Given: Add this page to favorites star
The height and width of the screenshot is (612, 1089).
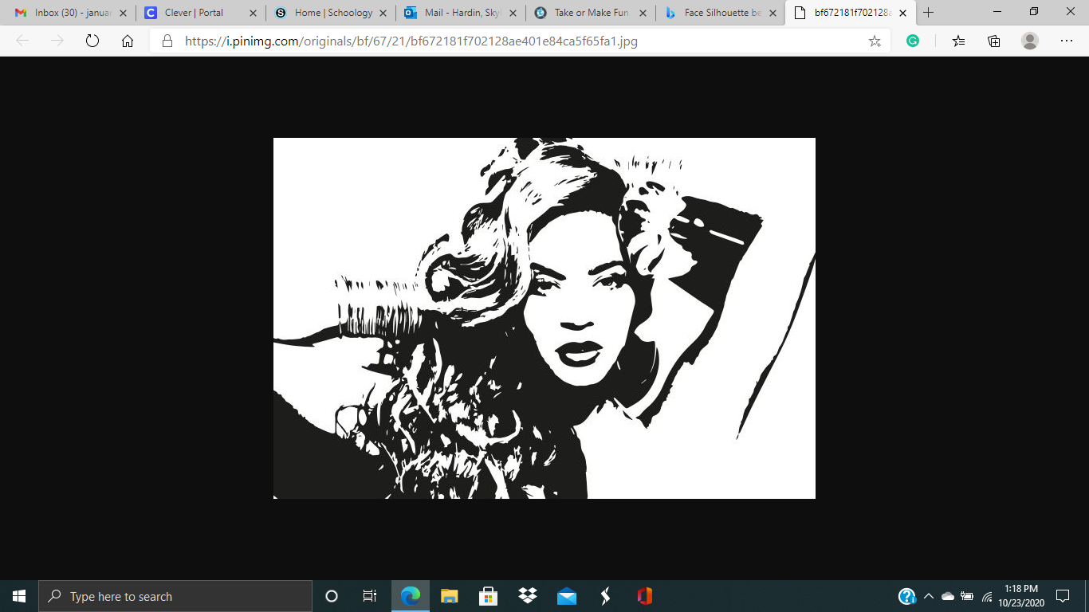Looking at the screenshot, I should coord(875,41).
